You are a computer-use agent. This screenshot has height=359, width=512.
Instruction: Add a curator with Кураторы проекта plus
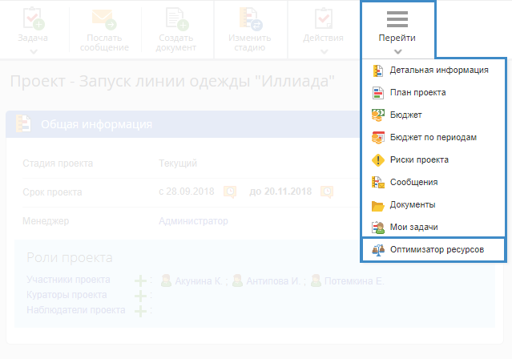[141, 296]
